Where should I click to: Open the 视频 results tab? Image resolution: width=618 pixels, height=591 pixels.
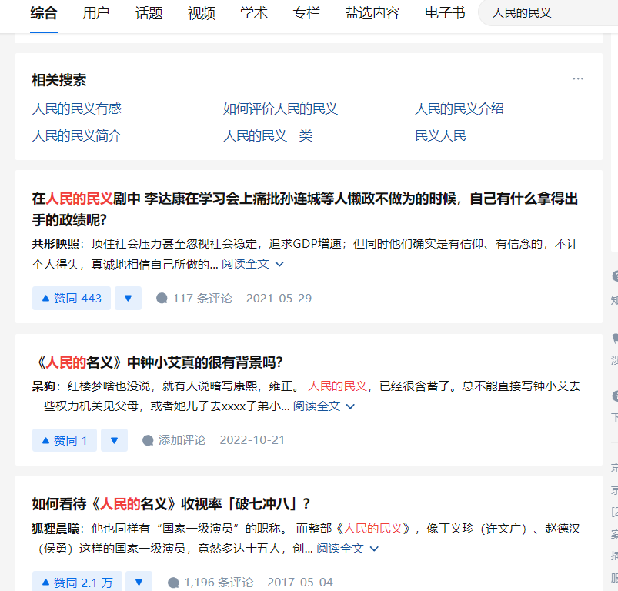[202, 13]
